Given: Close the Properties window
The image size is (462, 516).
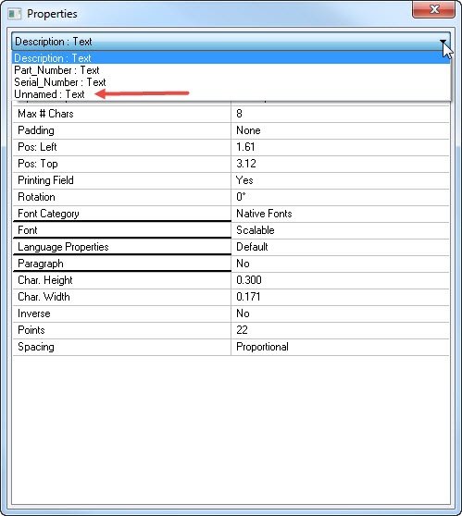Looking at the screenshot, I should pyautogui.click(x=433, y=9).
